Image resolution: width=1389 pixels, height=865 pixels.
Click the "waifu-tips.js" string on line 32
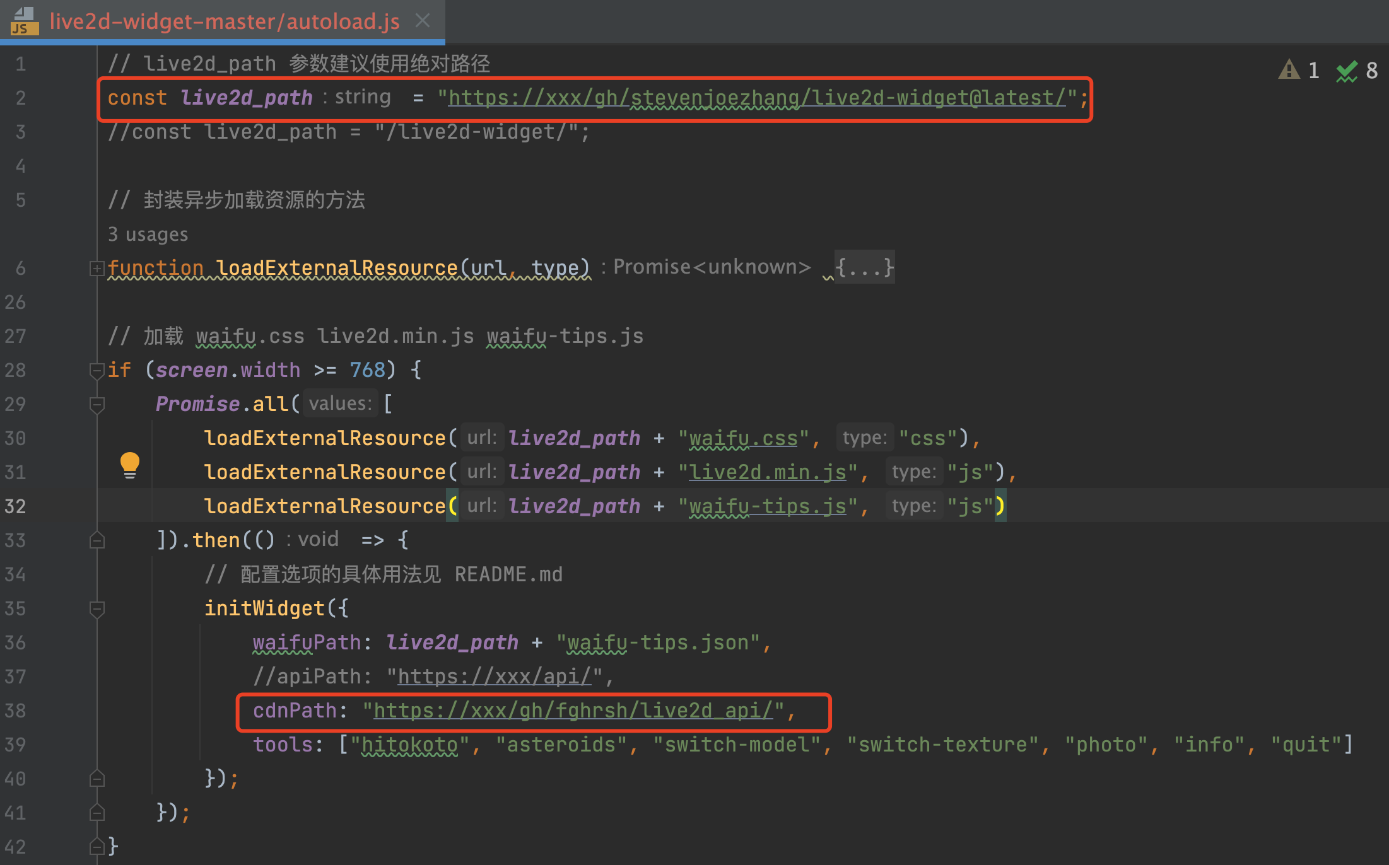(x=767, y=506)
